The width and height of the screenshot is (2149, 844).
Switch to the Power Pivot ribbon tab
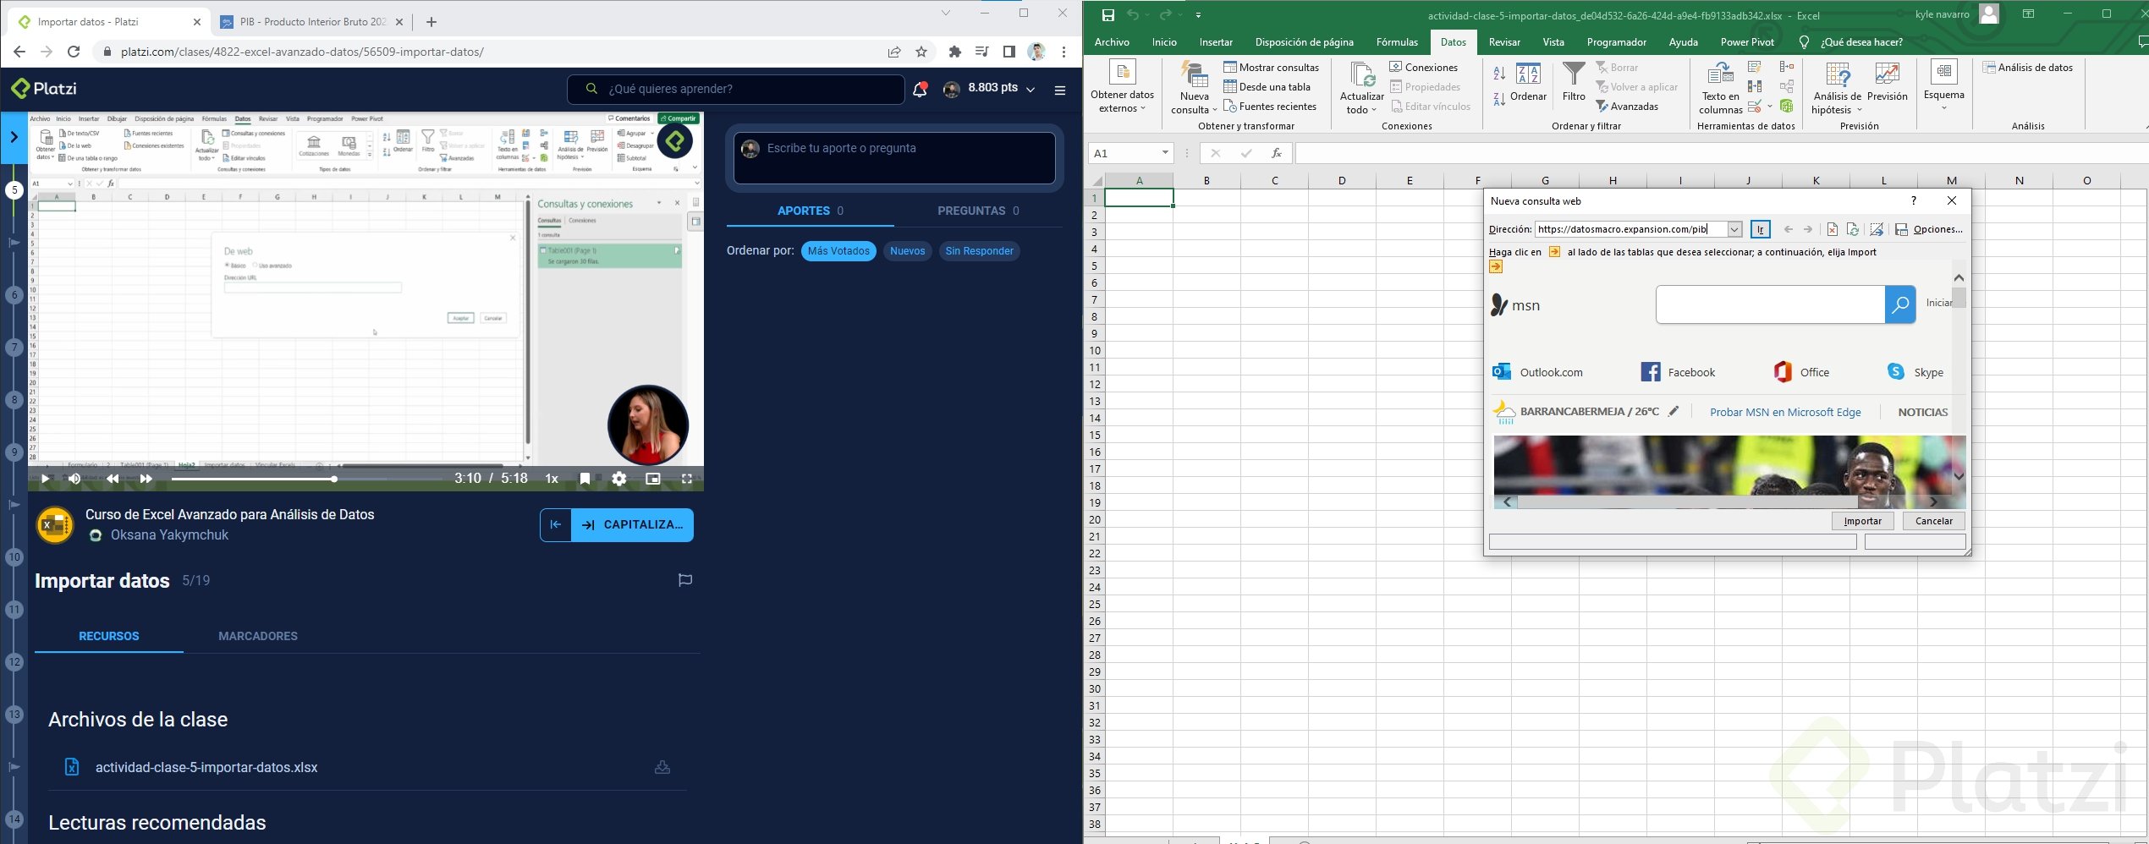coord(1747,42)
